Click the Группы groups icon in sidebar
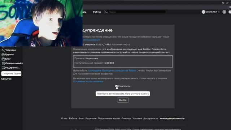Screen dimensions: 231x130 [x=3, y=55]
